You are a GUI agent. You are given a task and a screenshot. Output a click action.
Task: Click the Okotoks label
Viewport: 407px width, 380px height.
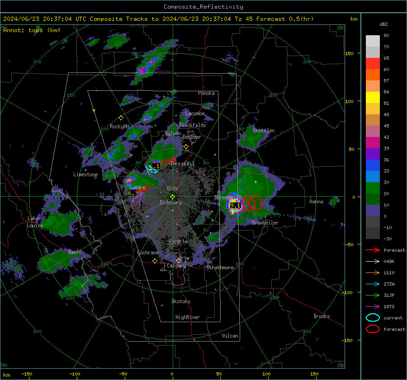[x=181, y=301]
